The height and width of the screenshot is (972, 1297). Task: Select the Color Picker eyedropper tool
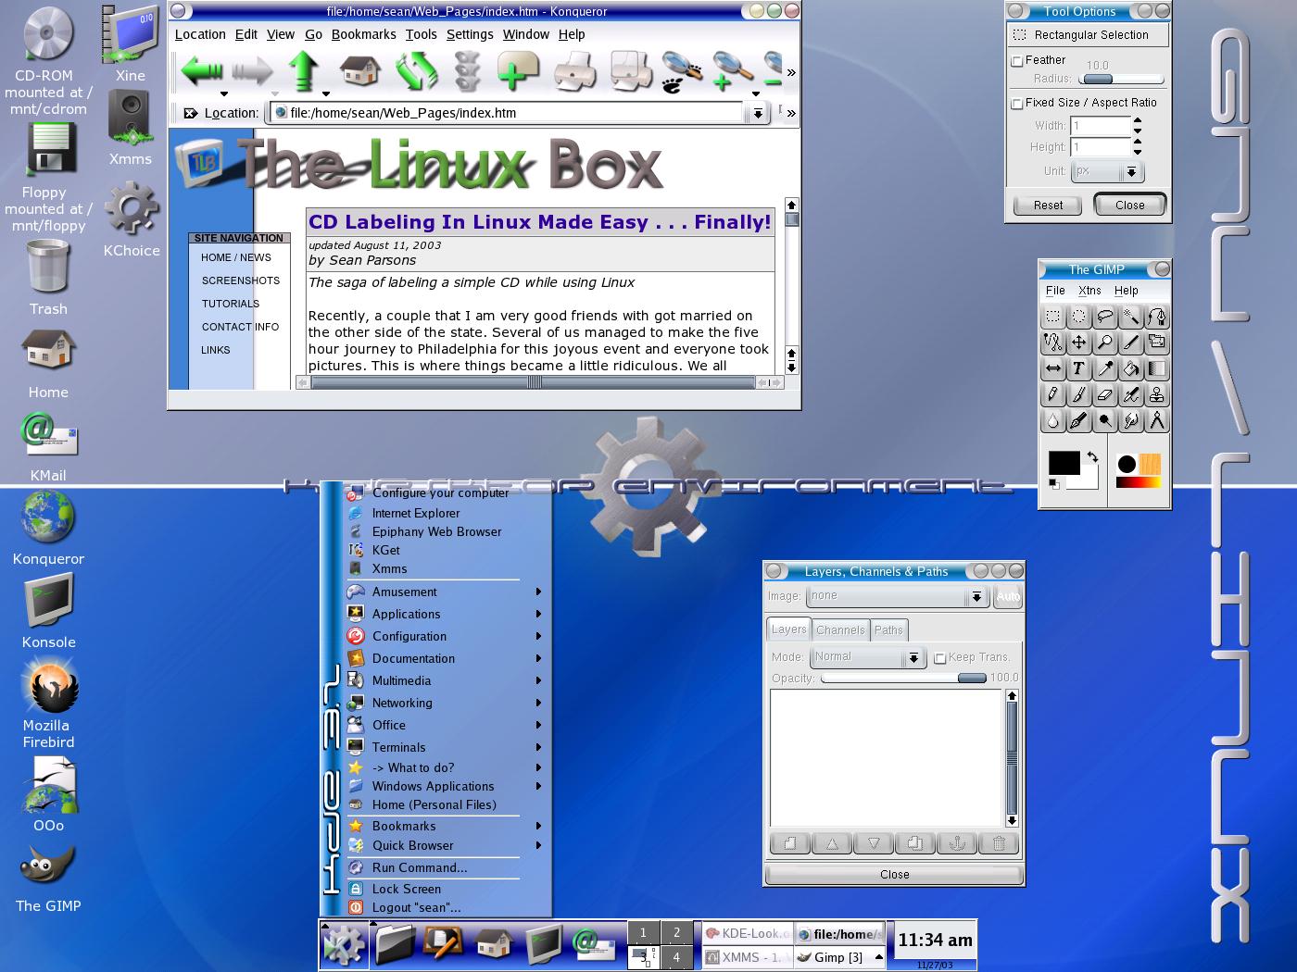click(x=1105, y=368)
